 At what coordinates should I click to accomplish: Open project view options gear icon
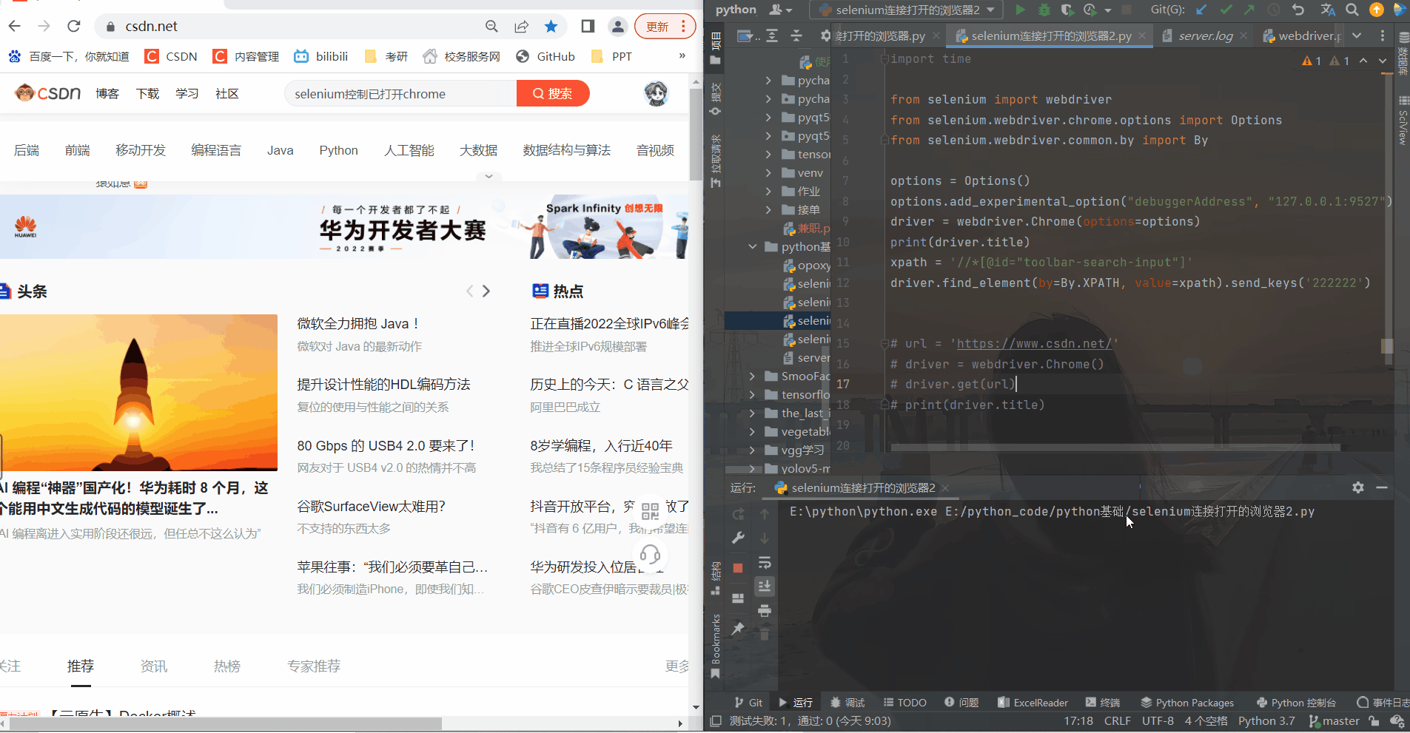[x=825, y=36]
